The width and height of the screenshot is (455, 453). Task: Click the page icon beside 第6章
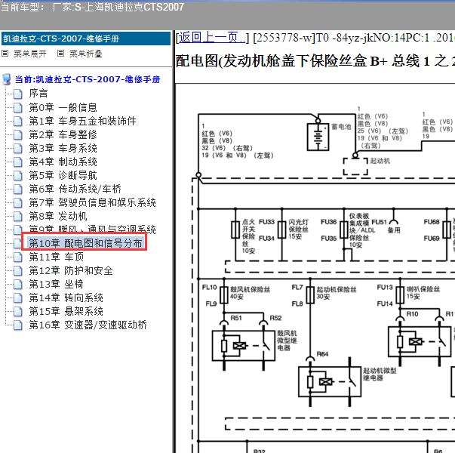tap(18, 190)
